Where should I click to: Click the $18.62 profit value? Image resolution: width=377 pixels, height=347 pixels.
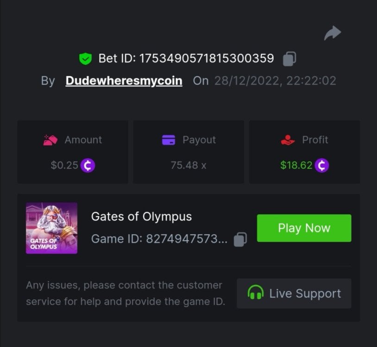[296, 165]
